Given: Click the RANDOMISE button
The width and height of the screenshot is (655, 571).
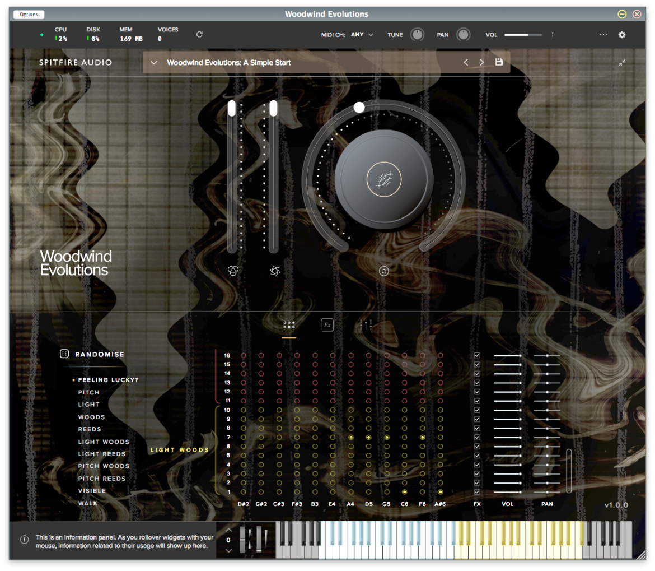Looking at the screenshot, I should point(100,355).
